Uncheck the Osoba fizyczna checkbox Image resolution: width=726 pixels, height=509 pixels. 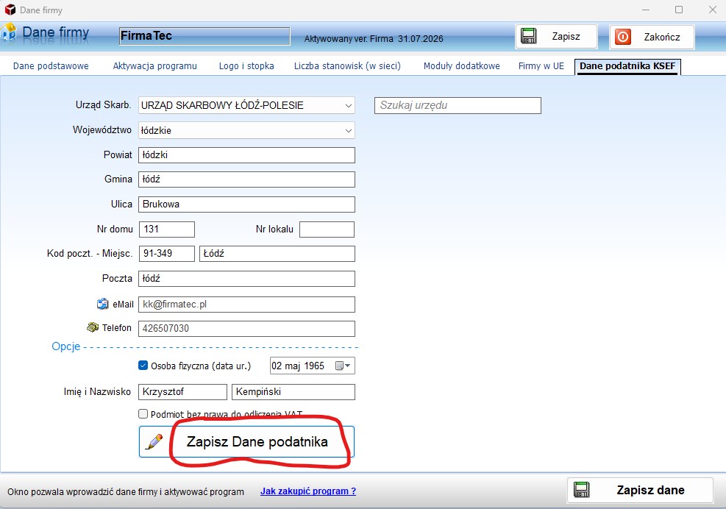pos(143,366)
